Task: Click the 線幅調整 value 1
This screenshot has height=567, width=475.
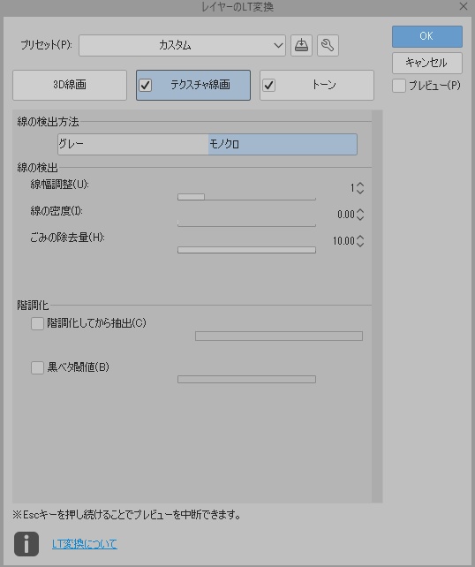Action: [351, 188]
